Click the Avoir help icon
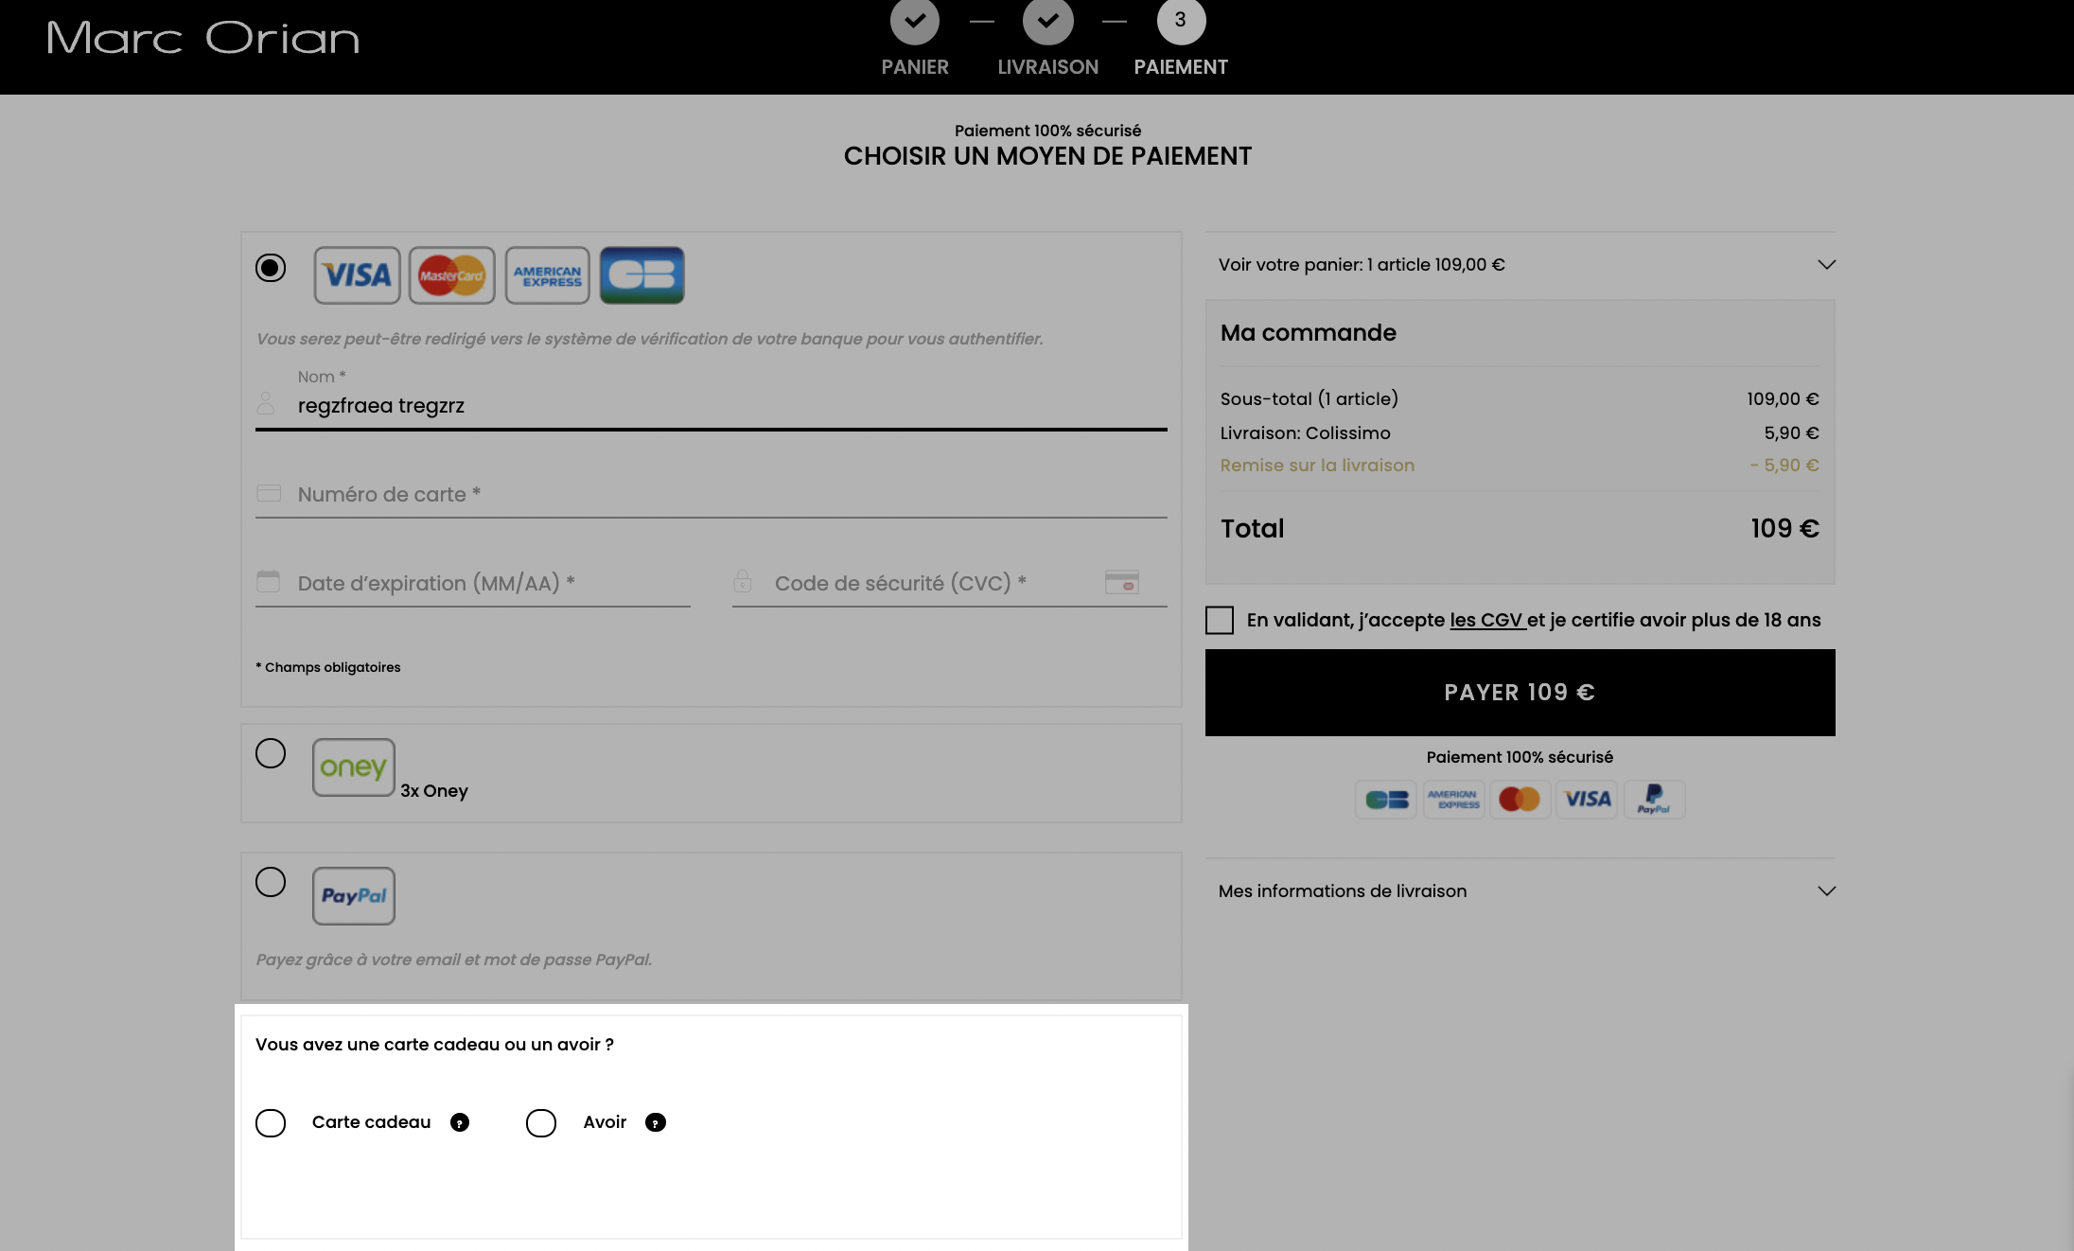This screenshot has height=1251, width=2074. (656, 1122)
